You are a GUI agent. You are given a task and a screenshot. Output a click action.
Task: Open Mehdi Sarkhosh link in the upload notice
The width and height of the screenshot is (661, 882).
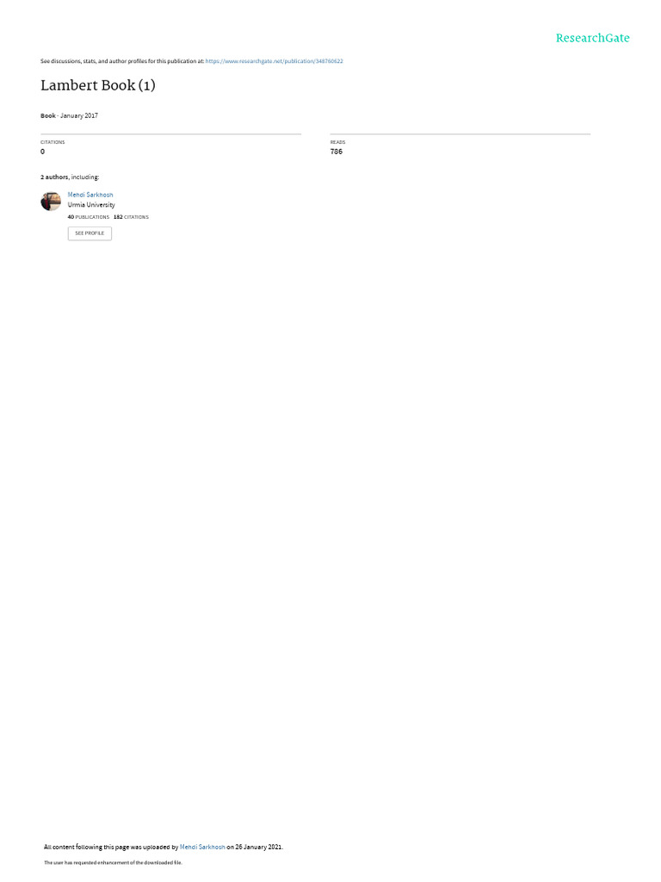click(202, 847)
